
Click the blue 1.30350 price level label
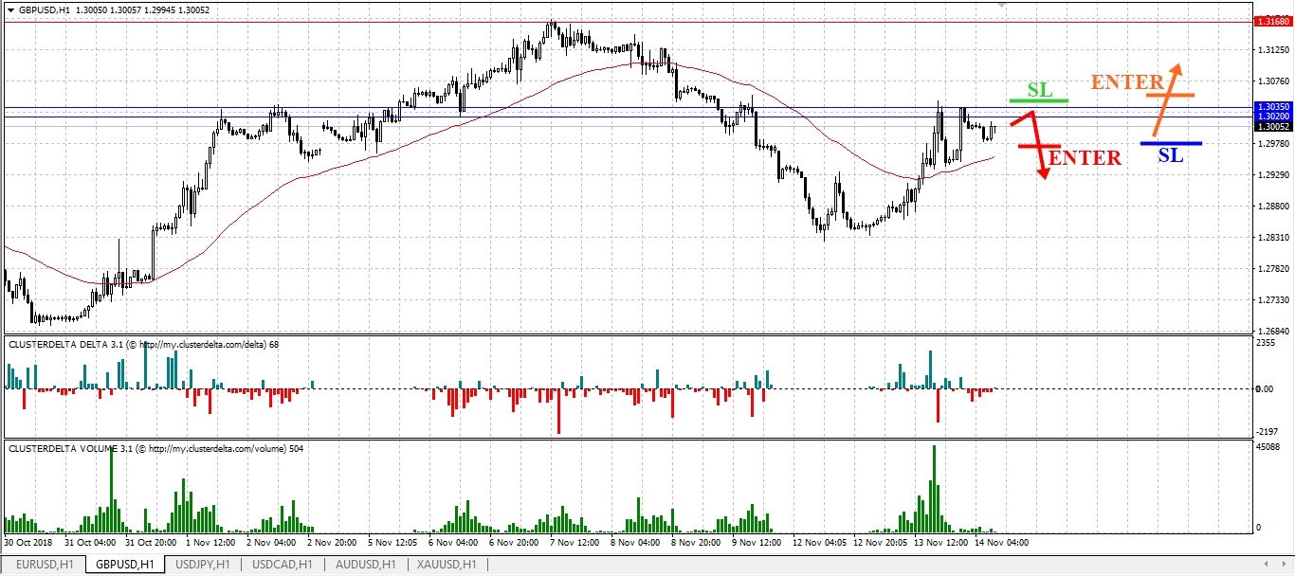1270,107
